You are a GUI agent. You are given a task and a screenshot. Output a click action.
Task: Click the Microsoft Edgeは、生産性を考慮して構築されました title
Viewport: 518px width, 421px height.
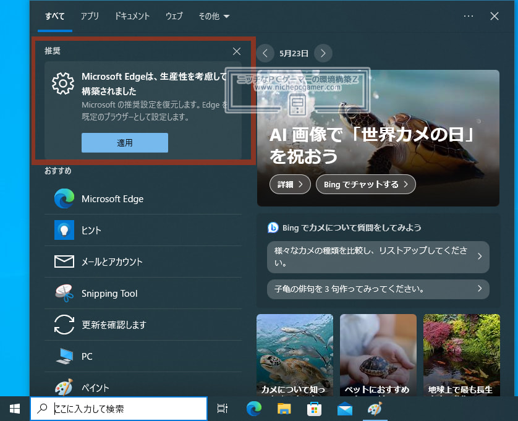click(x=155, y=83)
